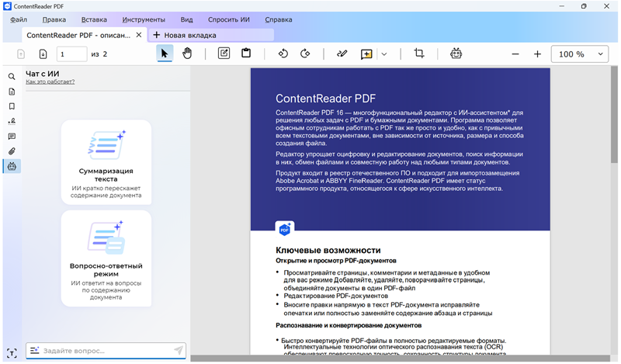Rotate page clockwise
The width and height of the screenshot is (621, 364).
[x=305, y=54]
